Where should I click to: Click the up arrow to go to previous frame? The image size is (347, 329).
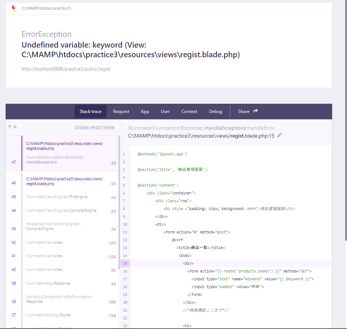pyautogui.click(x=9, y=126)
